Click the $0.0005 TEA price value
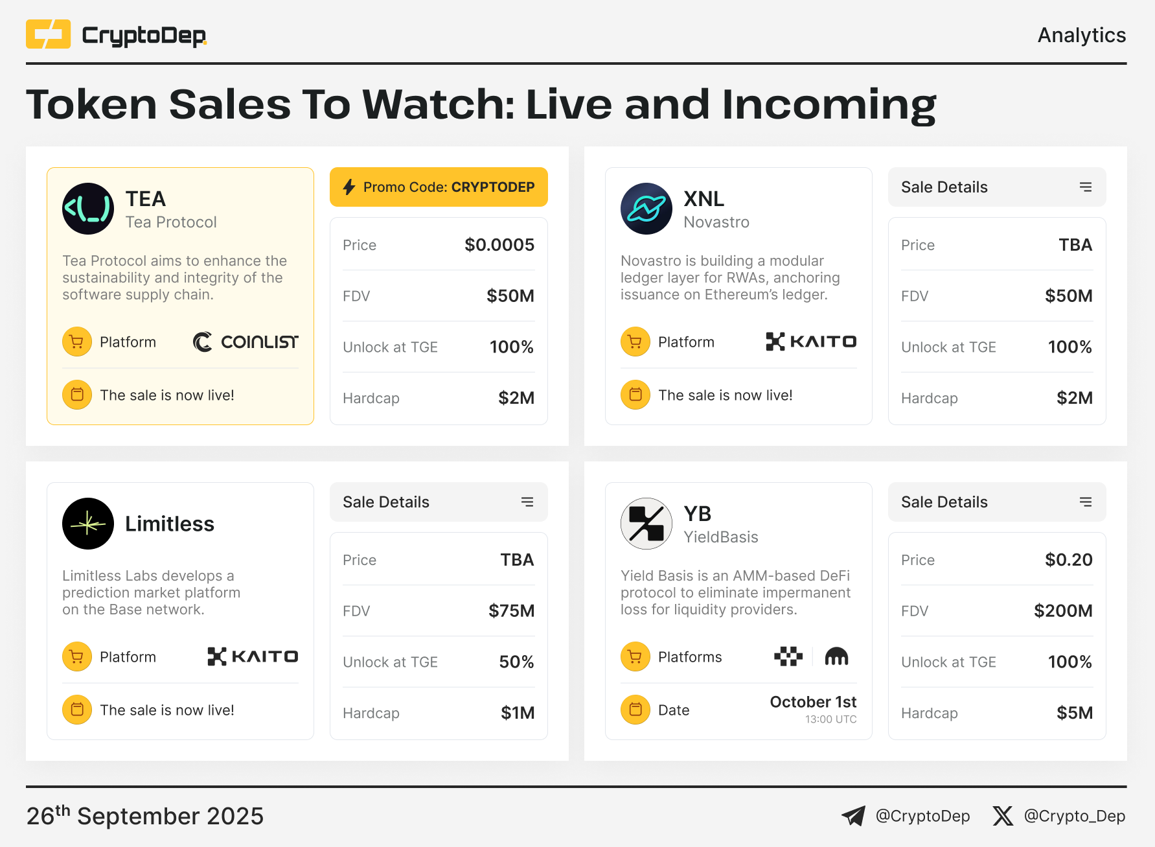Viewport: 1155px width, 847px height. coord(499,245)
